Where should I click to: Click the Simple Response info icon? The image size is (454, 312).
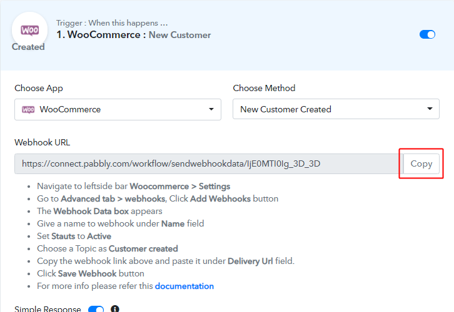(115, 308)
